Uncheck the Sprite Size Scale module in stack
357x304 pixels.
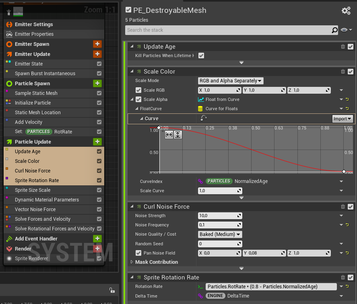(99, 190)
